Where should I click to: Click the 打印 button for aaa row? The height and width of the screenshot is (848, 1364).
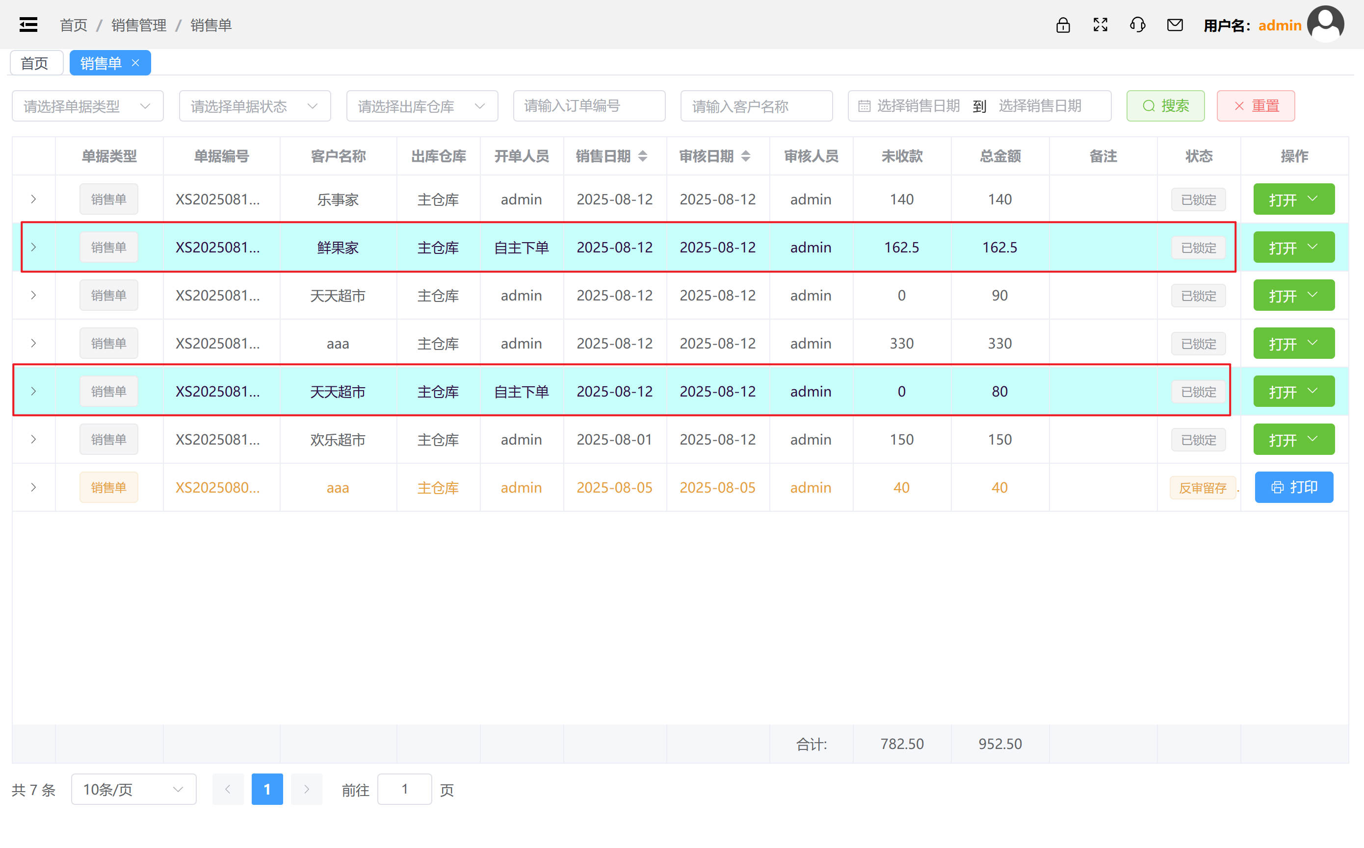tap(1294, 487)
